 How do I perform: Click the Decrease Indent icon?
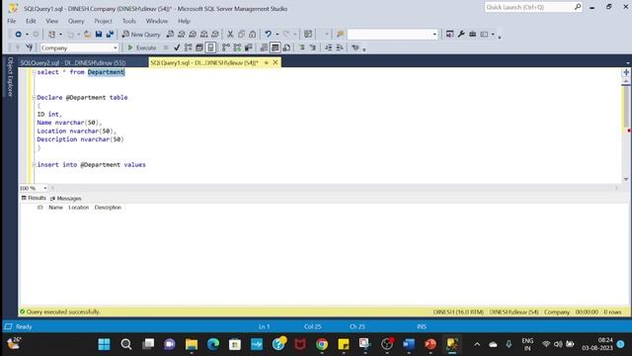point(329,47)
